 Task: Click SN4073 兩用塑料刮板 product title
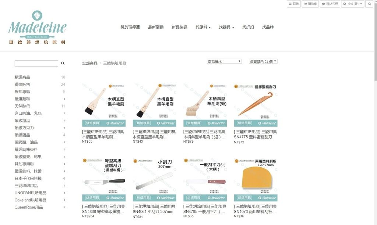point(256,209)
